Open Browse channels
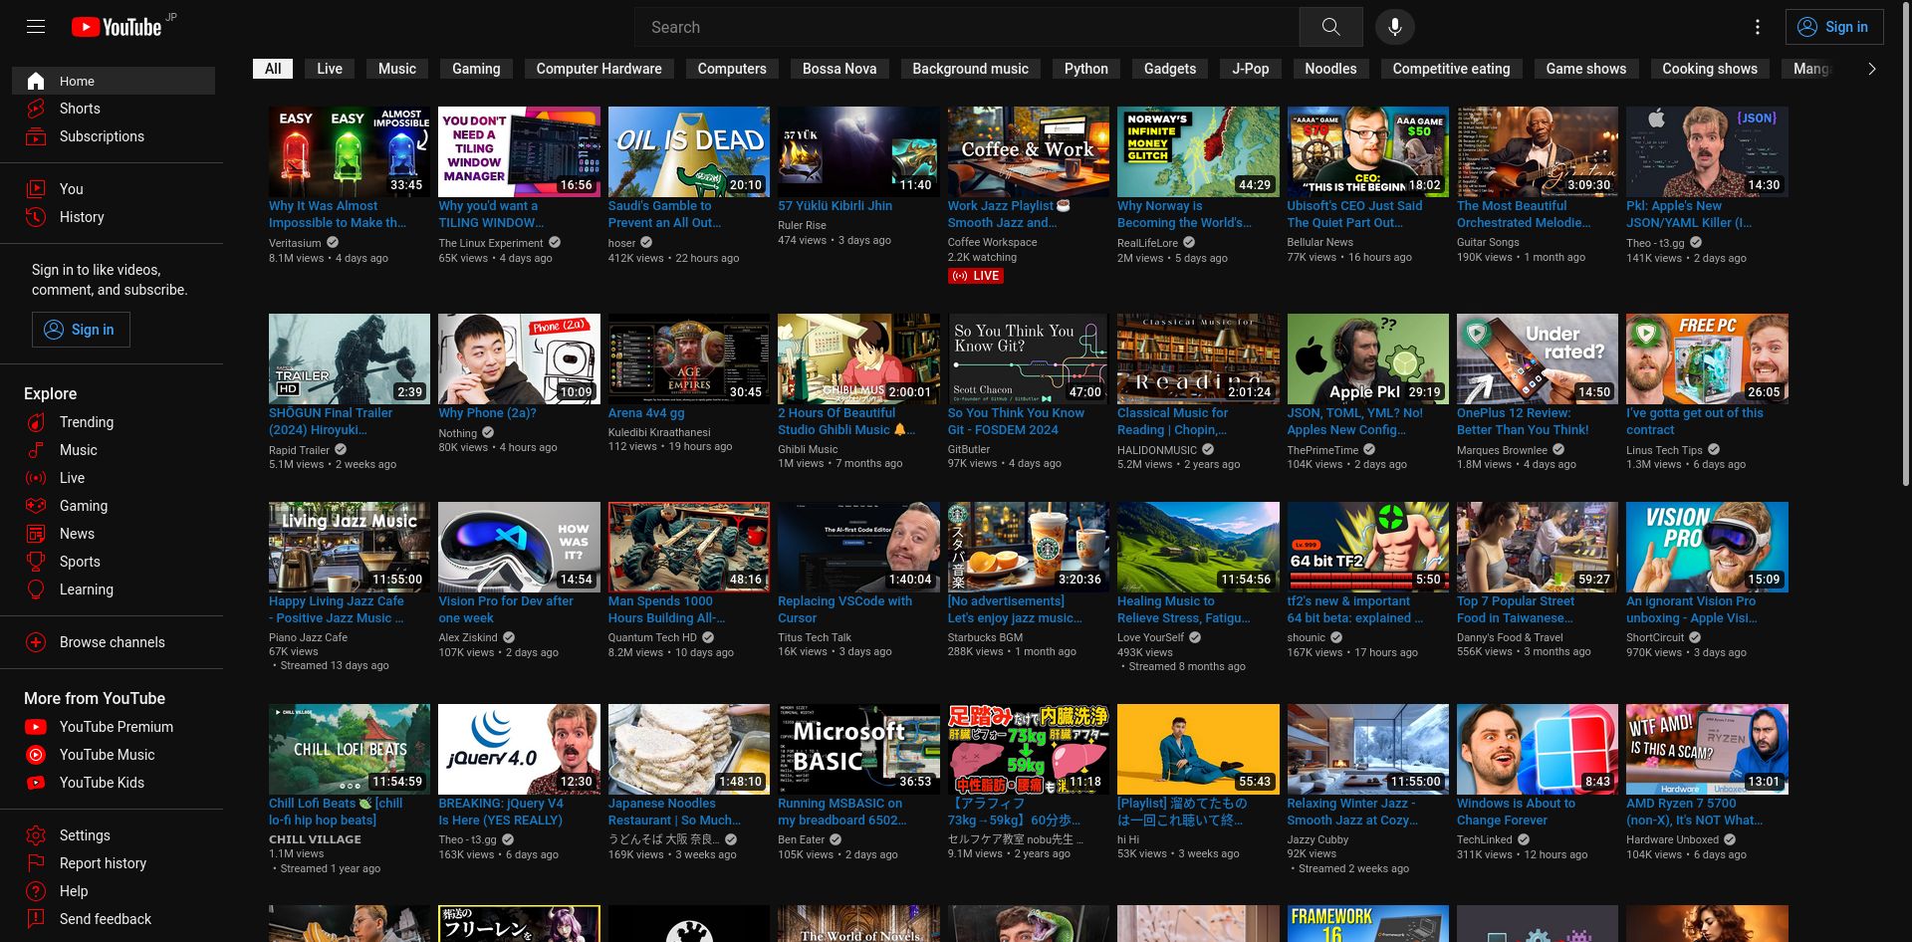The height and width of the screenshot is (942, 1912). pyautogui.click(x=114, y=642)
